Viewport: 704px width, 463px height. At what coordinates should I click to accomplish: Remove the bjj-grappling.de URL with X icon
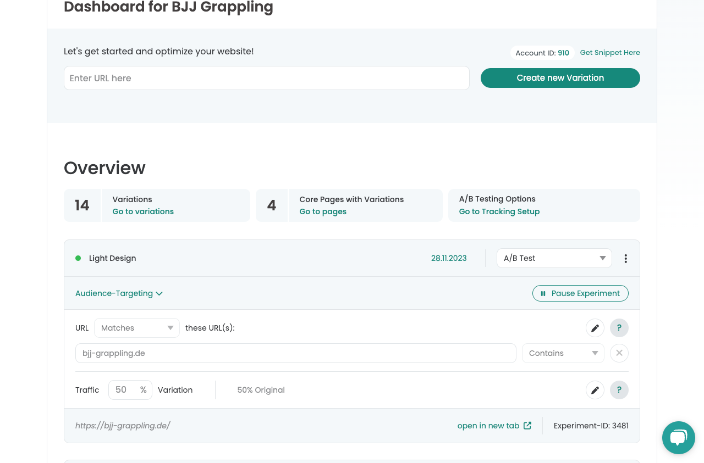click(x=619, y=353)
